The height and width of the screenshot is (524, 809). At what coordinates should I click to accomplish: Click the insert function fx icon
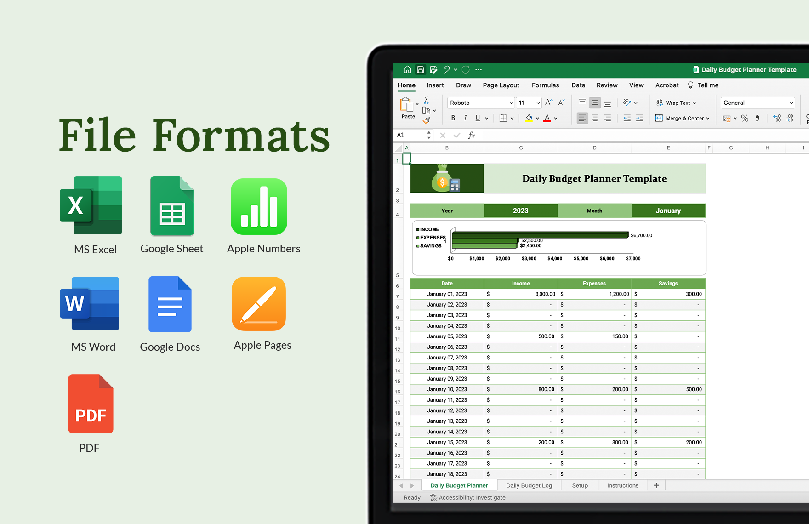point(471,135)
